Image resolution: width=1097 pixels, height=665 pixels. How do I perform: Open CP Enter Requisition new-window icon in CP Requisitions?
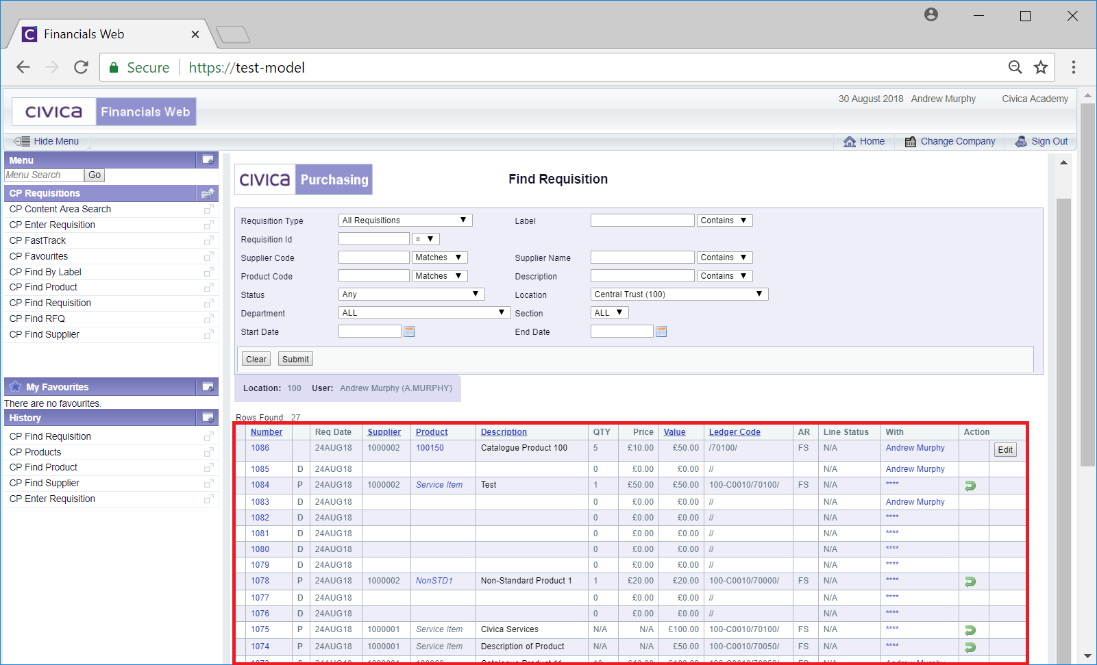[209, 225]
